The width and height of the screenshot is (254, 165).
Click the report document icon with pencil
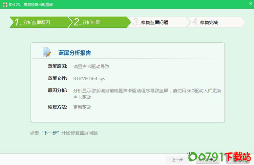pyautogui.click(x=46, y=52)
